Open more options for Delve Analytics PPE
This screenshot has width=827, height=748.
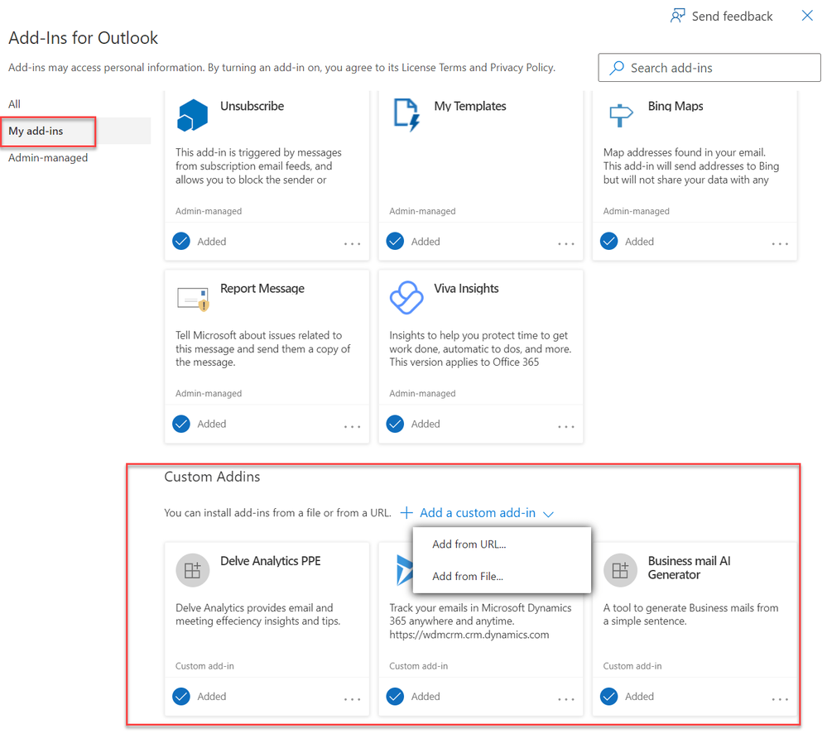tap(353, 699)
